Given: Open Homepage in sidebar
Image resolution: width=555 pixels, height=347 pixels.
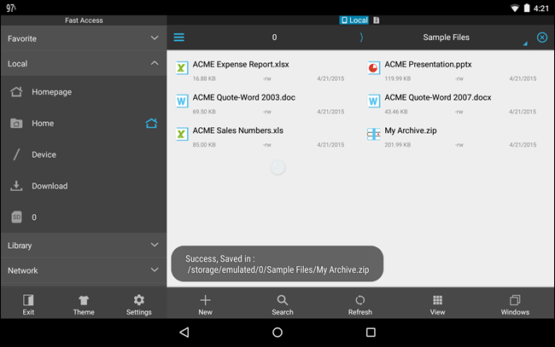Looking at the screenshot, I should click(x=51, y=92).
